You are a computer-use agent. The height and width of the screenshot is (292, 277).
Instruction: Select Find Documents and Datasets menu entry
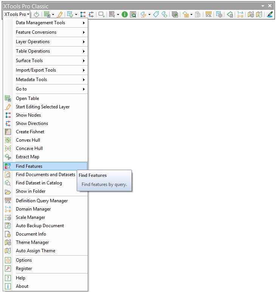coord(45,175)
